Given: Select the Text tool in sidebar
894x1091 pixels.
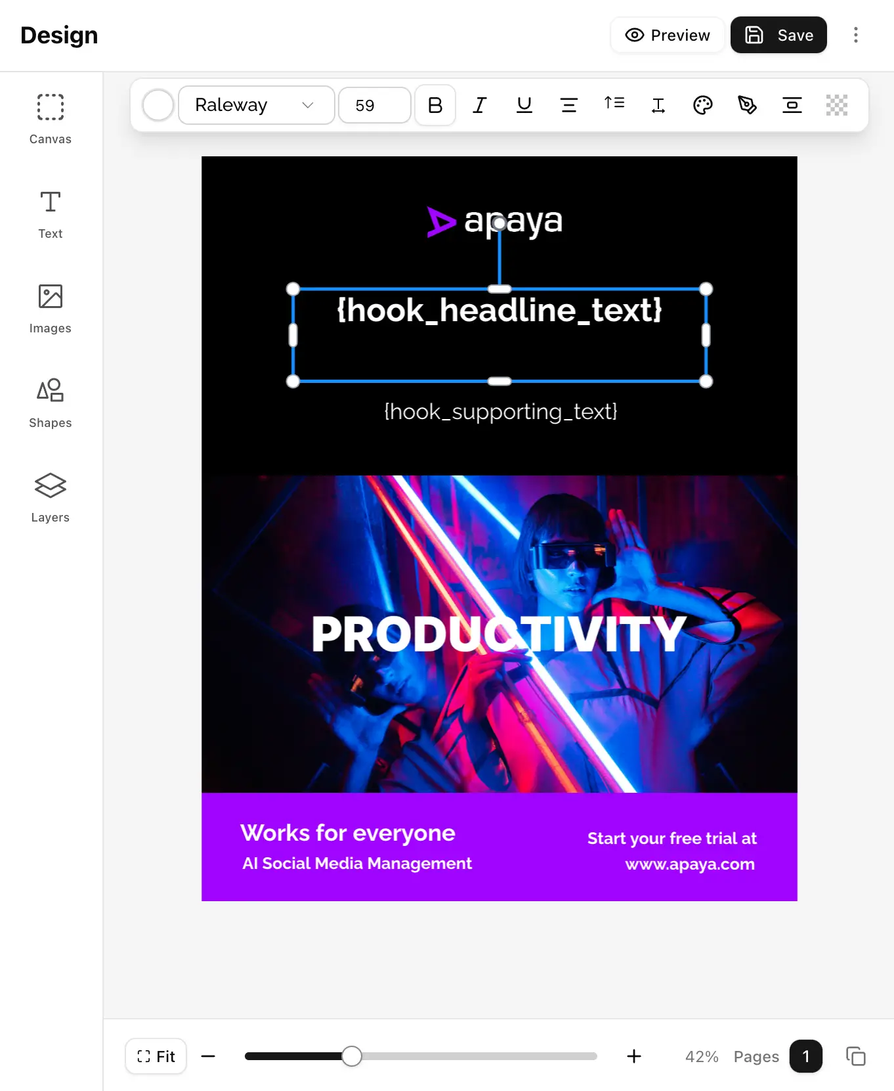Looking at the screenshot, I should [50, 214].
